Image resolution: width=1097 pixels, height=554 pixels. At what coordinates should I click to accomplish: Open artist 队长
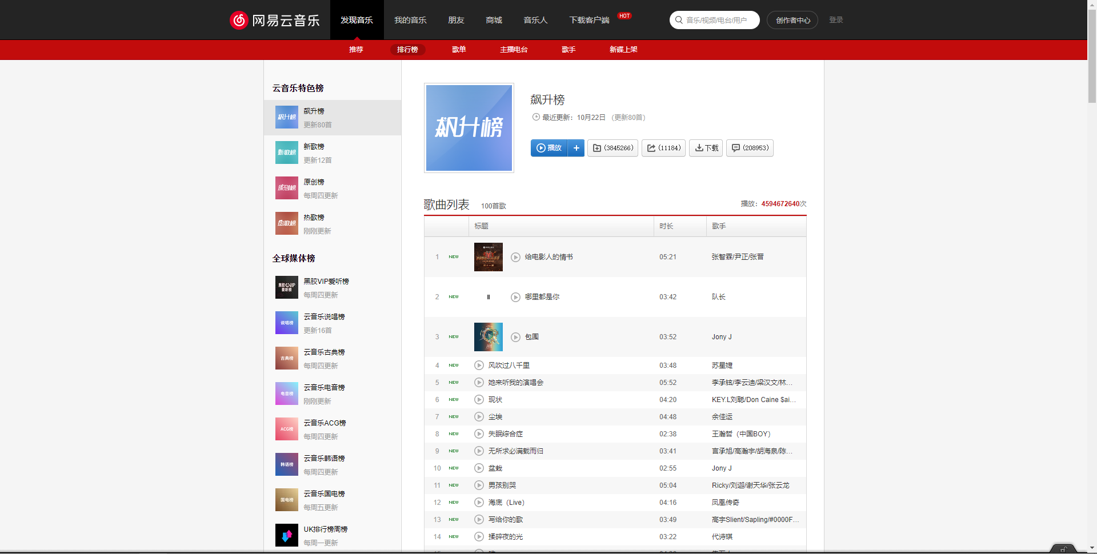[x=719, y=297]
